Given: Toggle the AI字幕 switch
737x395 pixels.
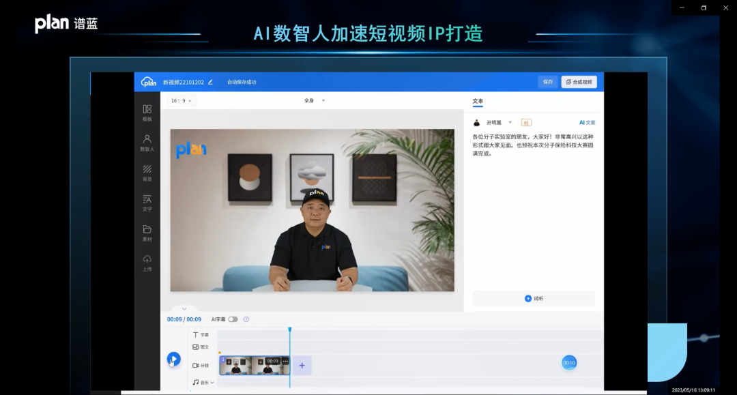Looking at the screenshot, I should point(233,319).
